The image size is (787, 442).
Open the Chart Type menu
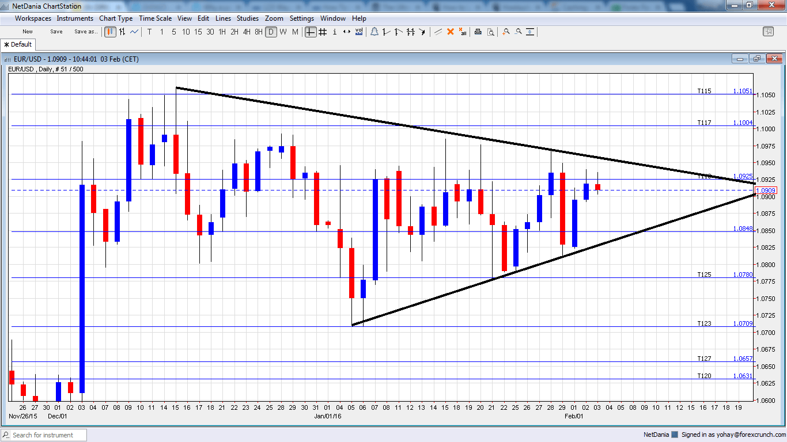point(116,18)
